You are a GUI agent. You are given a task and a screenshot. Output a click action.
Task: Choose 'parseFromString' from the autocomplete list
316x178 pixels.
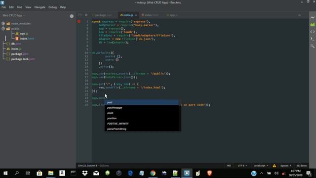[x=142, y=129]
